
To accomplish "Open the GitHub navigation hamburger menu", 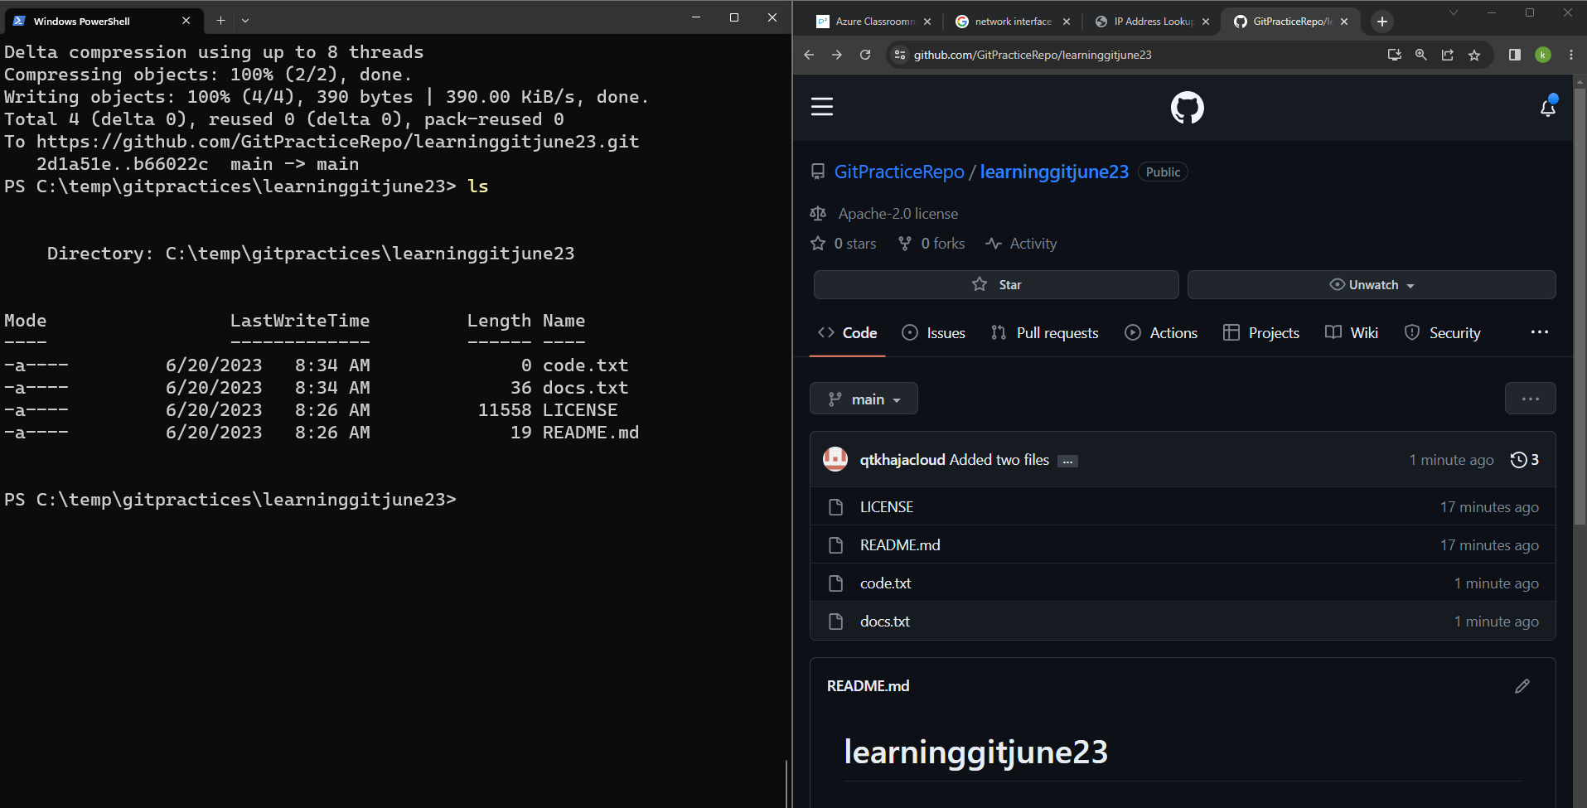I will tap(821, 106).
